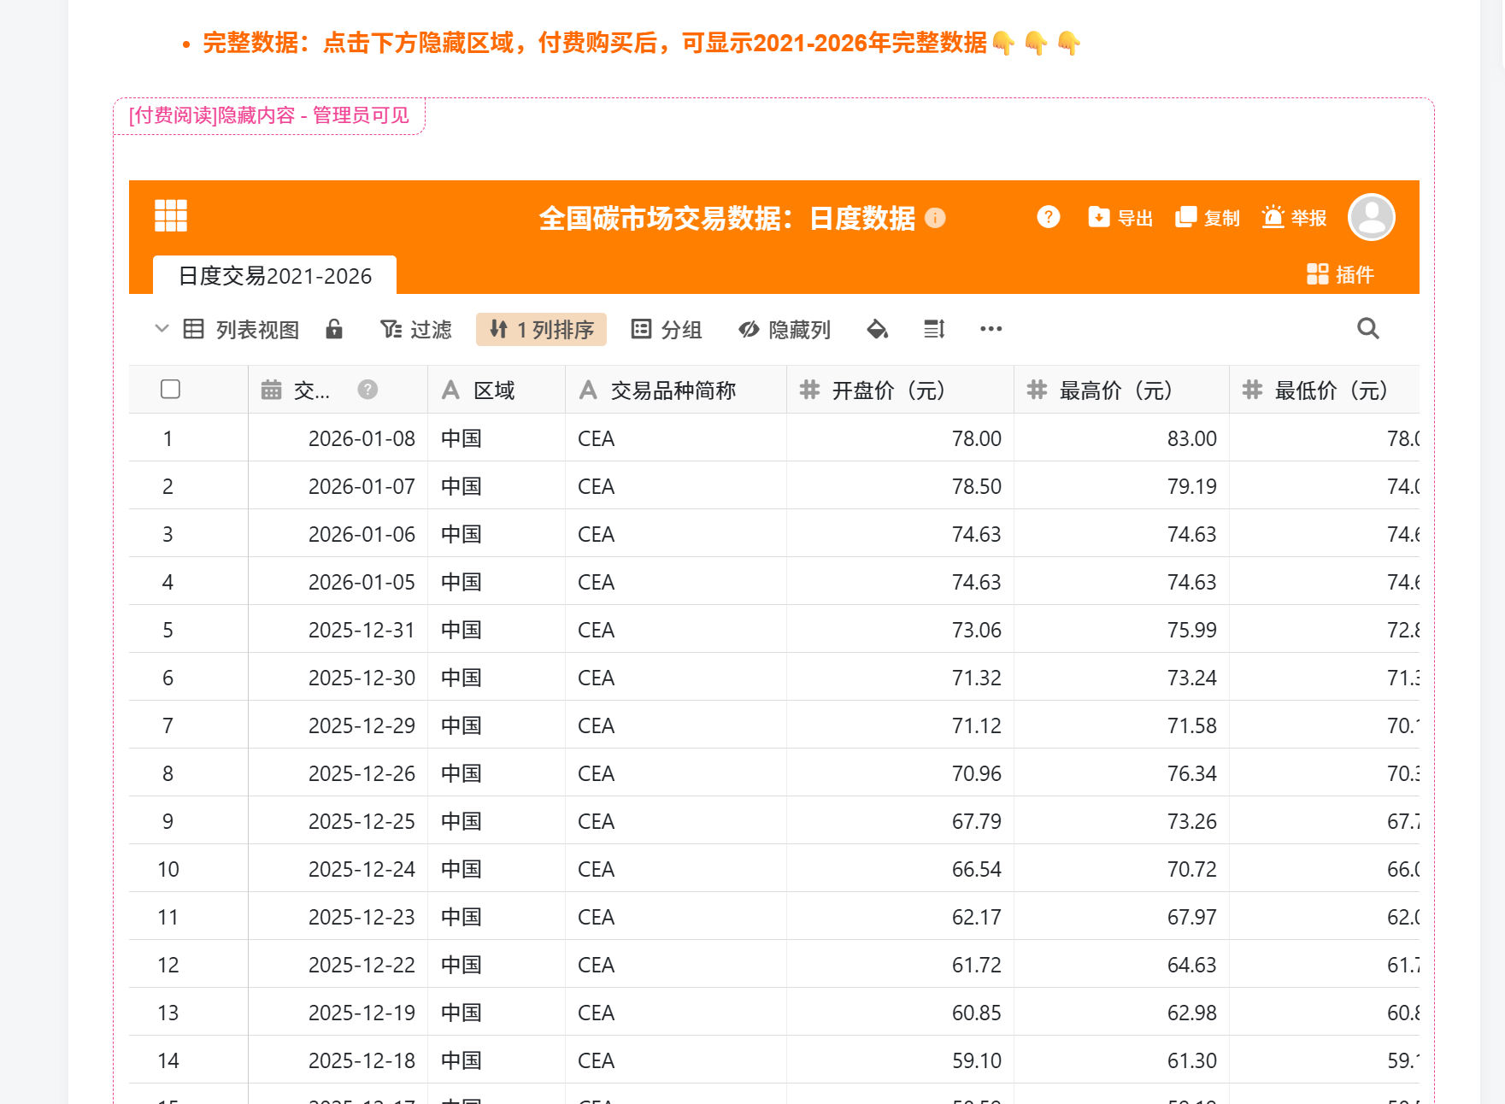This screenshot has width=1505, height=1104.
Task: Open more options three-dot menu
Action: click(991, 330)
